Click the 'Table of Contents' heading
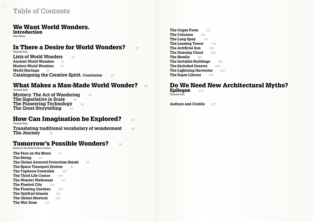 pos(41,11)
